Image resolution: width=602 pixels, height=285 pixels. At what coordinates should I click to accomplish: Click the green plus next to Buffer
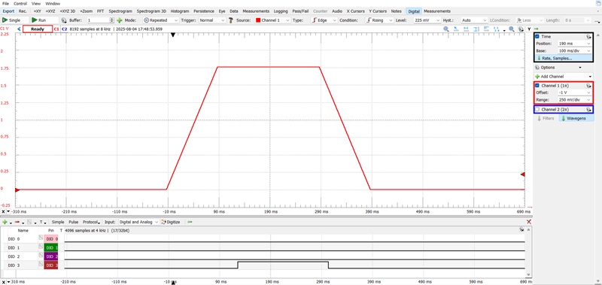[120, 20]
